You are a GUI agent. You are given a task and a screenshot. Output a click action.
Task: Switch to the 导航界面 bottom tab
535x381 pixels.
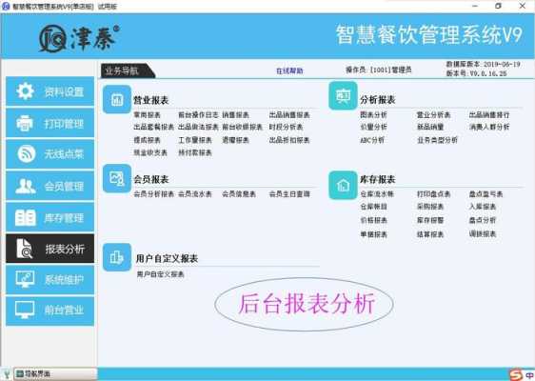pos(55,373)
